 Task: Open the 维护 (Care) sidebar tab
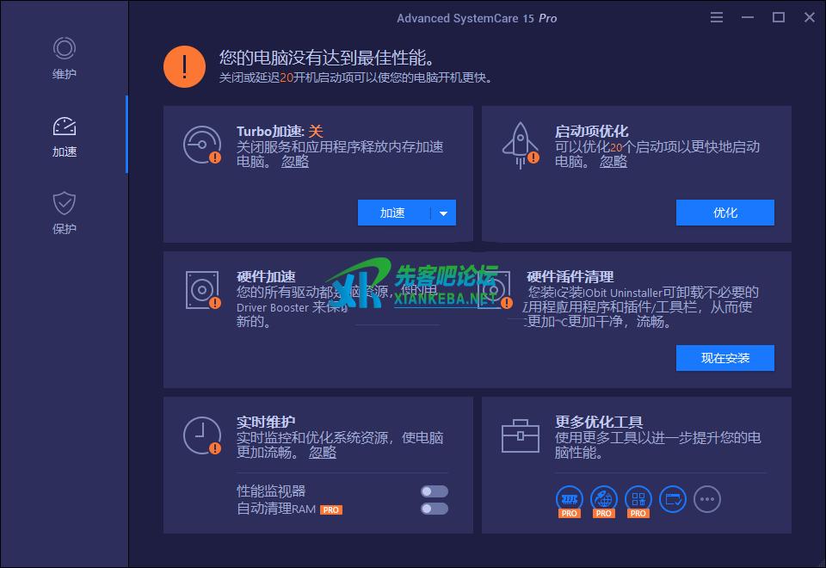pyautogui.click(x=64, y=58)
